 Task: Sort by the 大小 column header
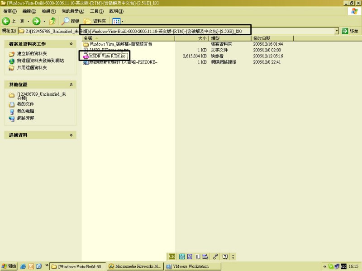click(192, 38)
